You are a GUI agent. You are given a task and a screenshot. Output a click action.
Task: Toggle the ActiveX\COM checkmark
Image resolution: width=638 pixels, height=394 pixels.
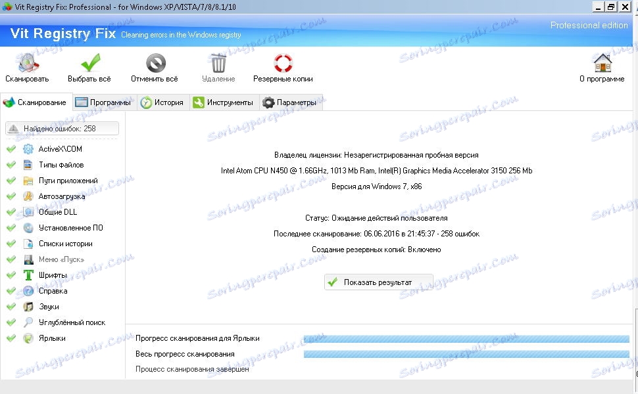coord(11,149)
